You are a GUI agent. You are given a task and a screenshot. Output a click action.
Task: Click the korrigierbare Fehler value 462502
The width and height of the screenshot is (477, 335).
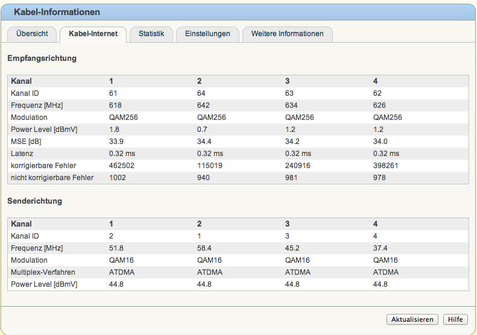coord(122,166)
